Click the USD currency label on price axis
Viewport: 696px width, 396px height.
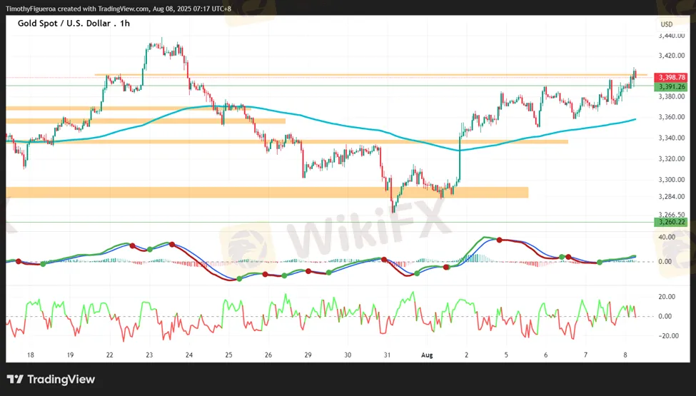tap(666, 24)
